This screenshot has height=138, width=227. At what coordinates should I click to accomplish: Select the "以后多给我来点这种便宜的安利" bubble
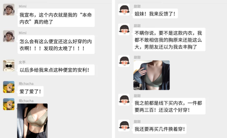56,70
